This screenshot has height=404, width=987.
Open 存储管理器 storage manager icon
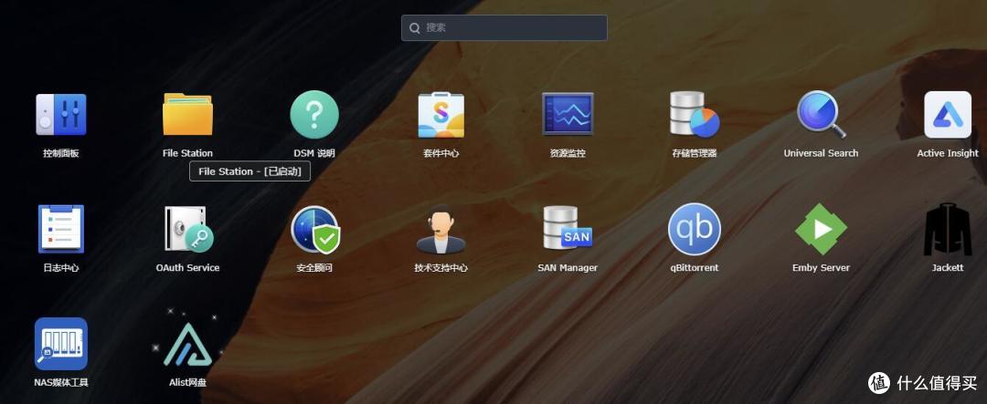pos(695,114)
